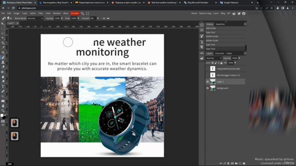Toggle Quick Mask mode icon

[3, 121]
